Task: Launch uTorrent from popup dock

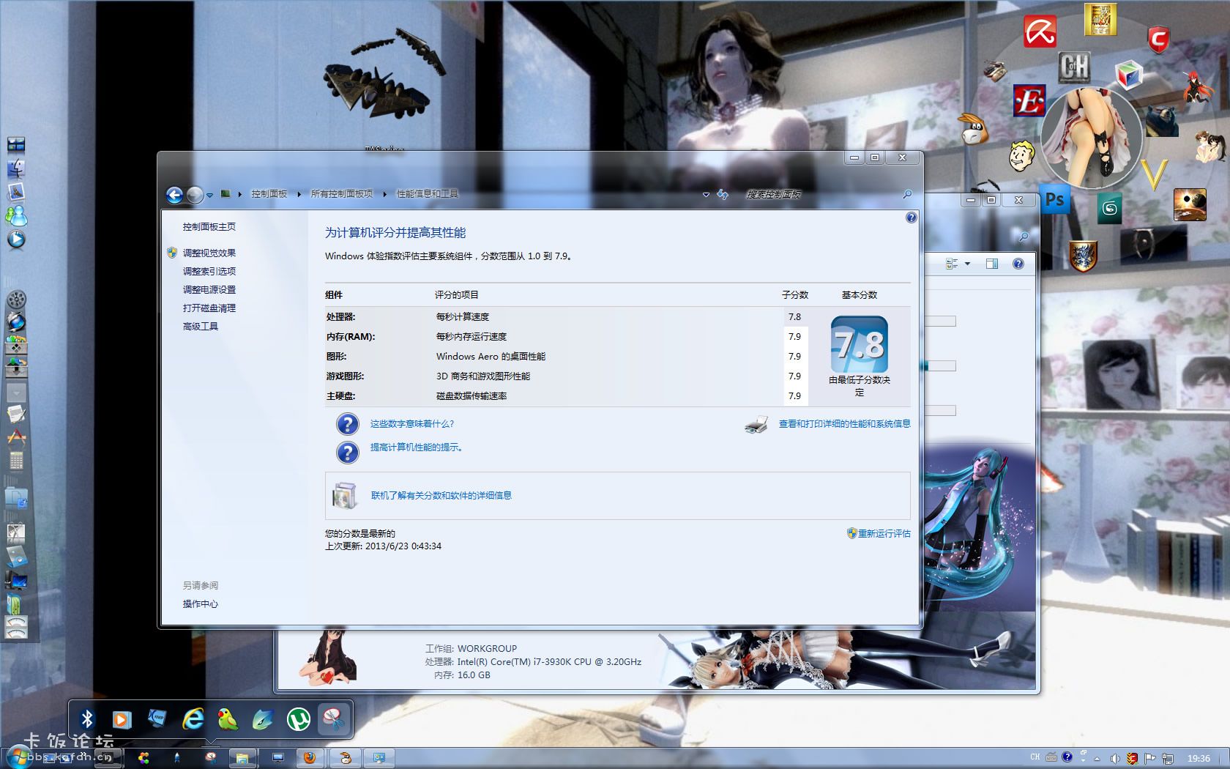Action: pos(298,720)
